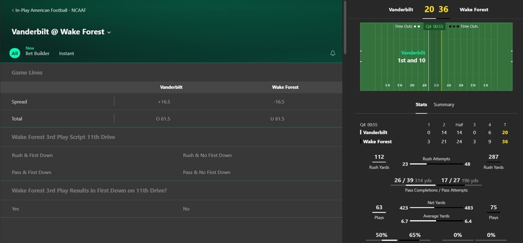
Task: Click the Average Yards comparison bar
Action: pos(436,221)
